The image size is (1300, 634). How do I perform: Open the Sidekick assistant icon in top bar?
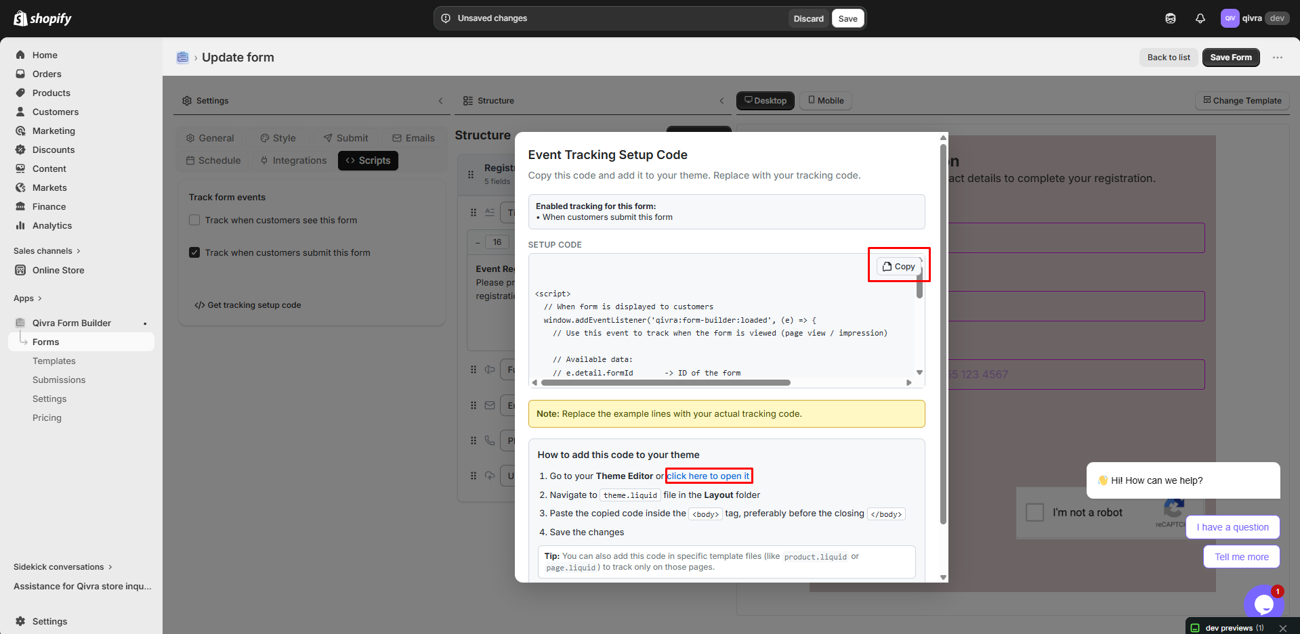point(1171,18)
